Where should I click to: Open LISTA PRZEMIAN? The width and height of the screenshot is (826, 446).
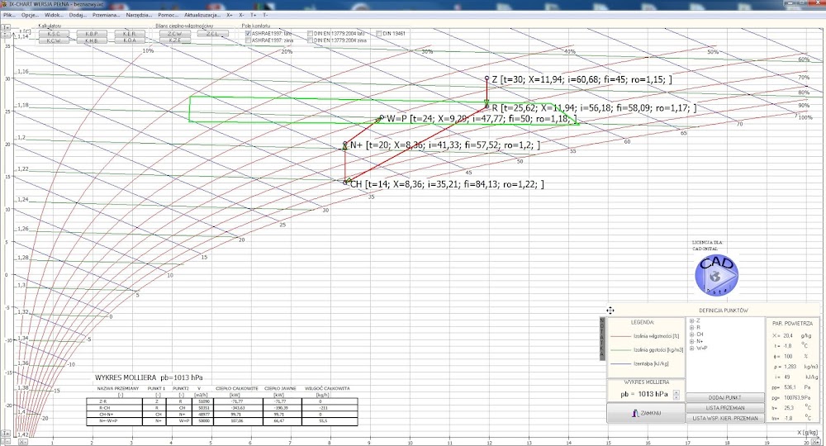tap(725, 408)
